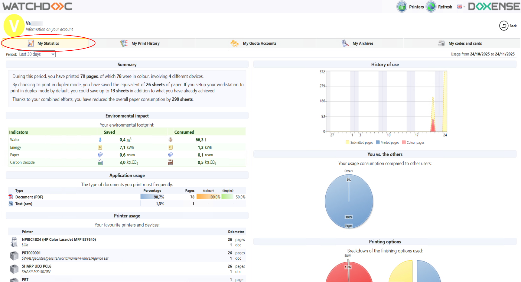Click the circular Back arrow icon
The image size is (521, 282).
503,26
